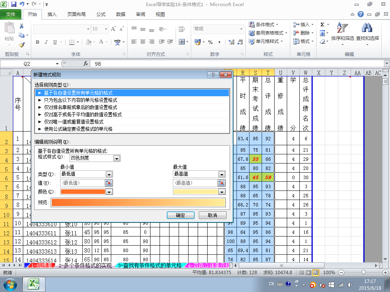Select rule type 使用公式确定要设置格式的单元格

pos(132,129)
